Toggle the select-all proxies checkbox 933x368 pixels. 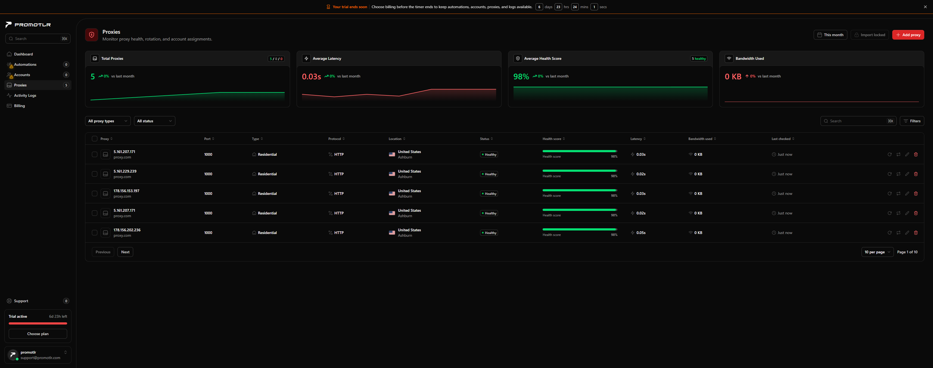tap(95, 139)
